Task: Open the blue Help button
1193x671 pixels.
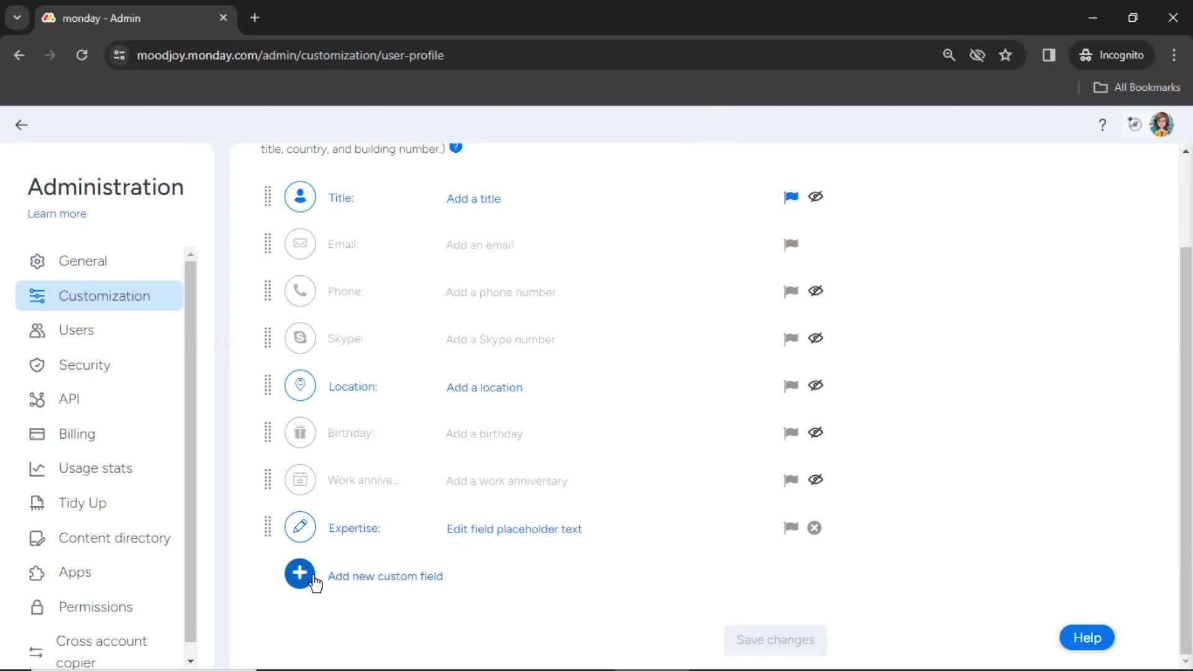Action: [x=1087, y=637]
